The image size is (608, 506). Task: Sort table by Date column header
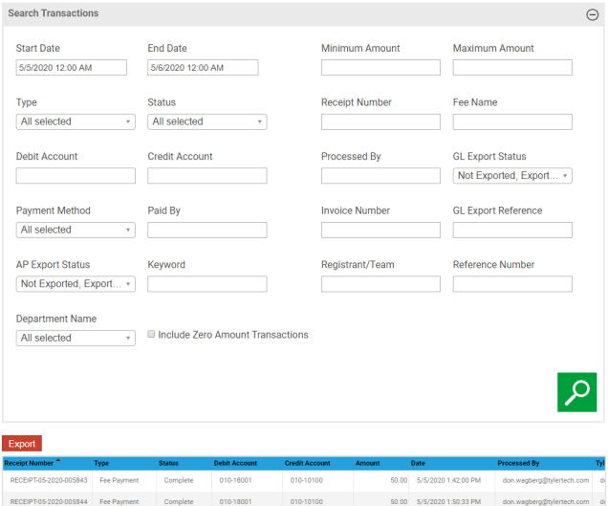[x=419, y=463]
